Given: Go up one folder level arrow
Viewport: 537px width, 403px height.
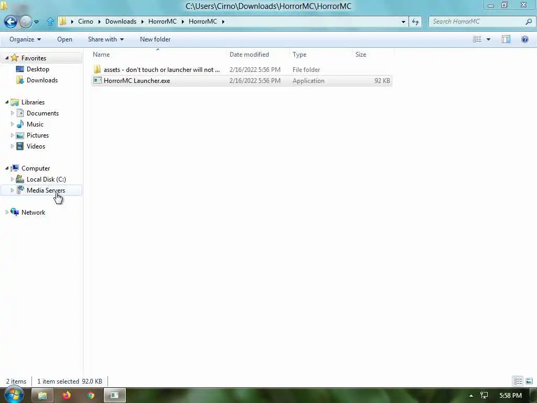Looking at the screenshot, I should [50, 22].
